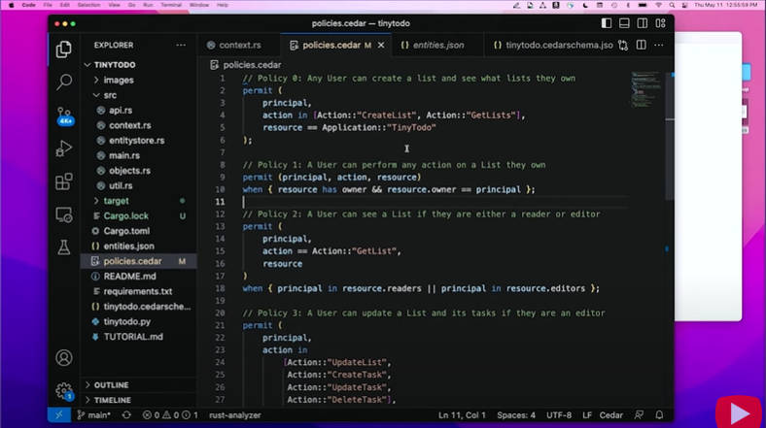This screenshot has height=428, width=766.
Task: Open the Run and Debug view
Action: [63, 148]
